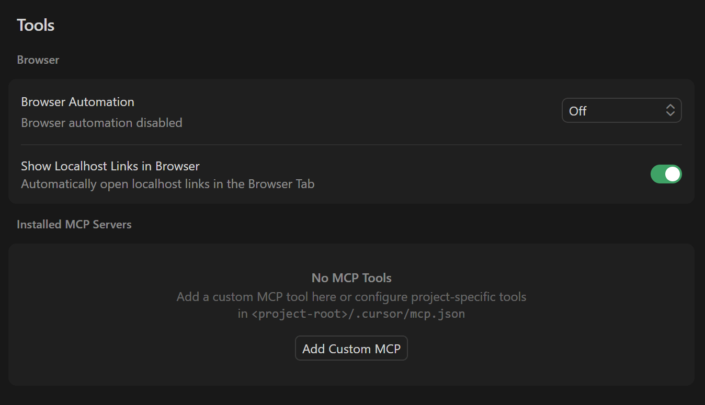705x405 pixels.
Task: Click the Tools page heading
Action: pos(36,25)
